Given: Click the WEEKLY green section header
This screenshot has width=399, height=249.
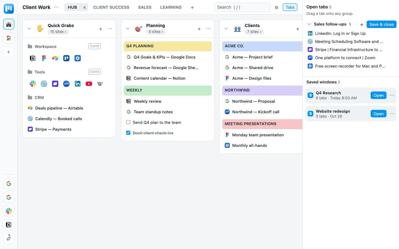Looking at the screenshot, I should point(168,90).
